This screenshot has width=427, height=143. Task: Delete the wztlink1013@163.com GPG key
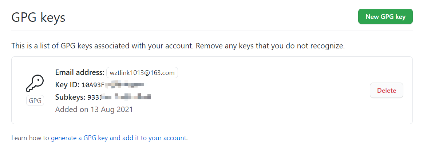[x=387, y=91]
